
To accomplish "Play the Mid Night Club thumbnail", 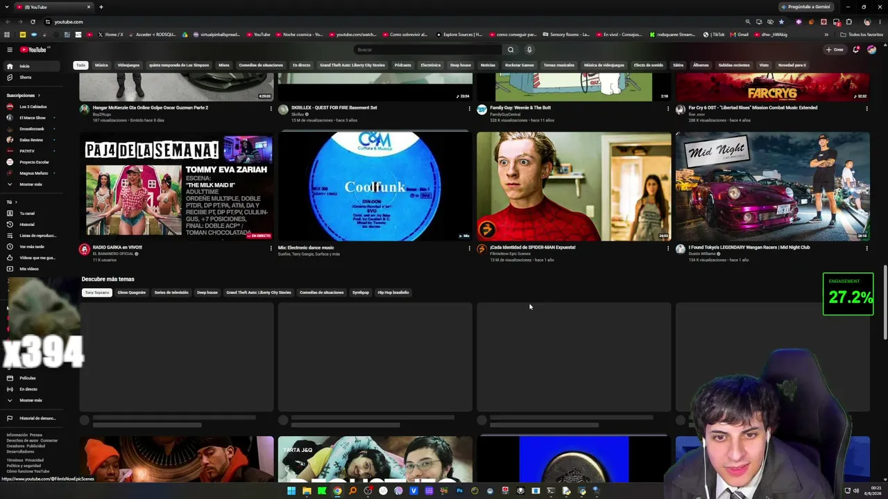I will [772, 186].
